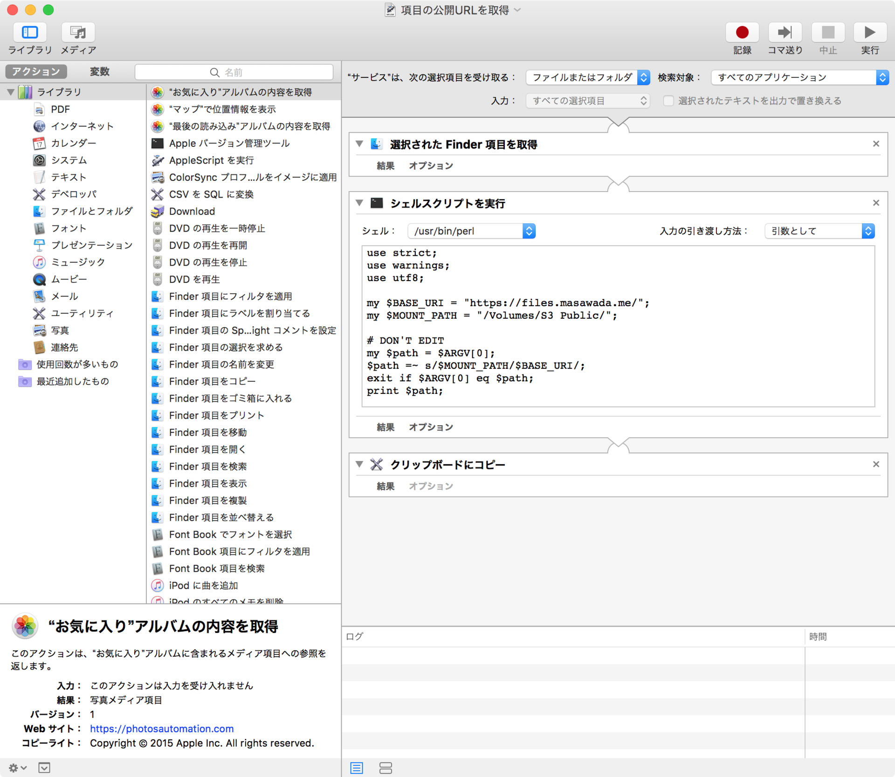Open the /usr/bin/perl shell dropdown

(529, 231)
